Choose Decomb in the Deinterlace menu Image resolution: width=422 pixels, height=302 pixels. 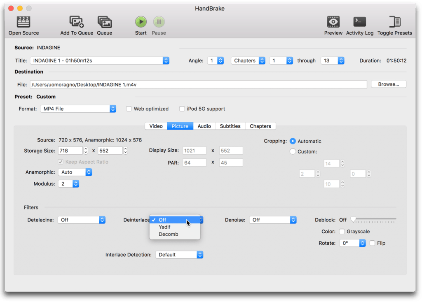[175, 234]
